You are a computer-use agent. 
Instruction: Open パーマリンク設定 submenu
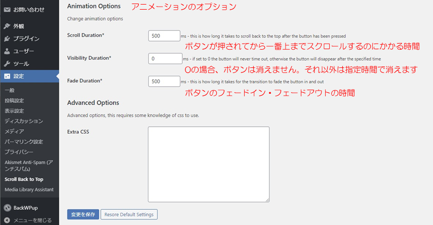(24, 142)
